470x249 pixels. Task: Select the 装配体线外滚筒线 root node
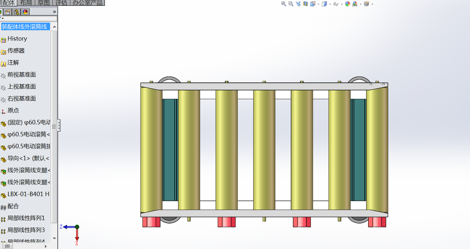click(x=25, y=27)
